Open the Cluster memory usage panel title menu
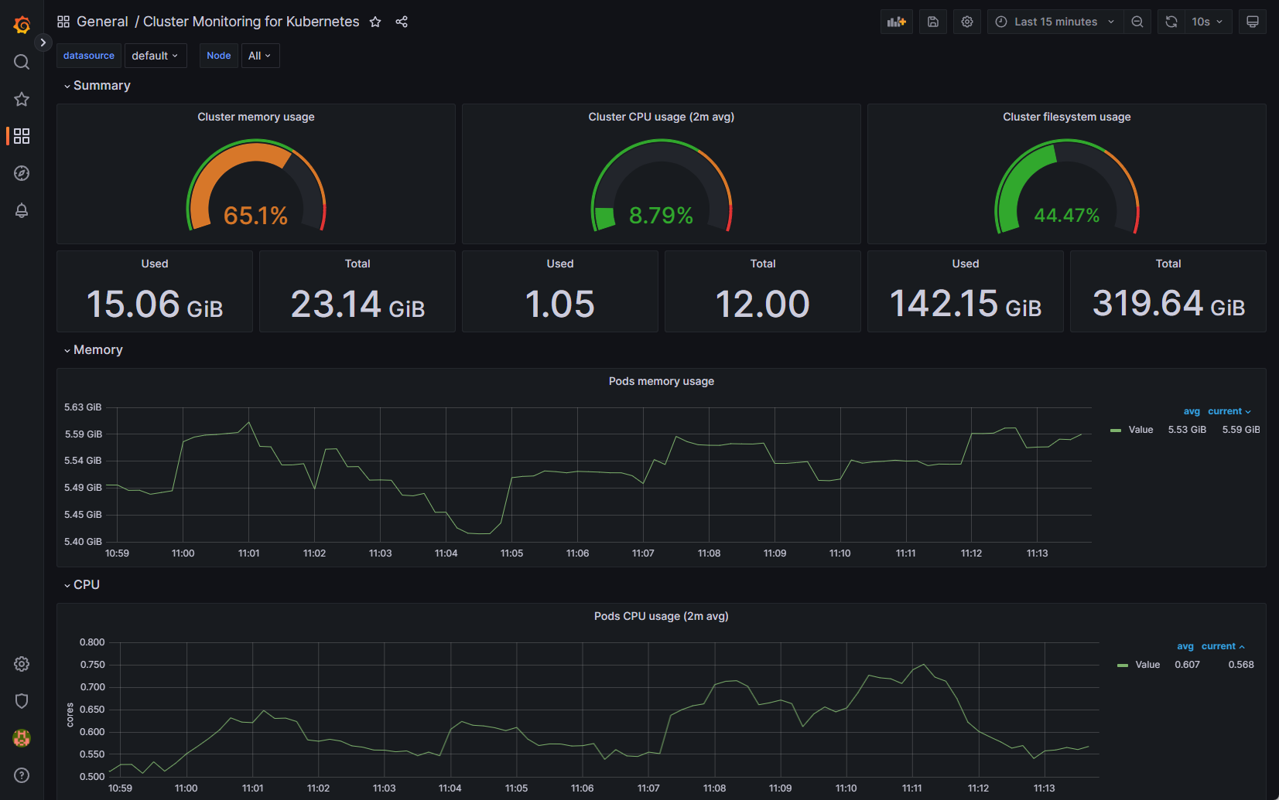The image size is (1279, 800). [255, 117]
